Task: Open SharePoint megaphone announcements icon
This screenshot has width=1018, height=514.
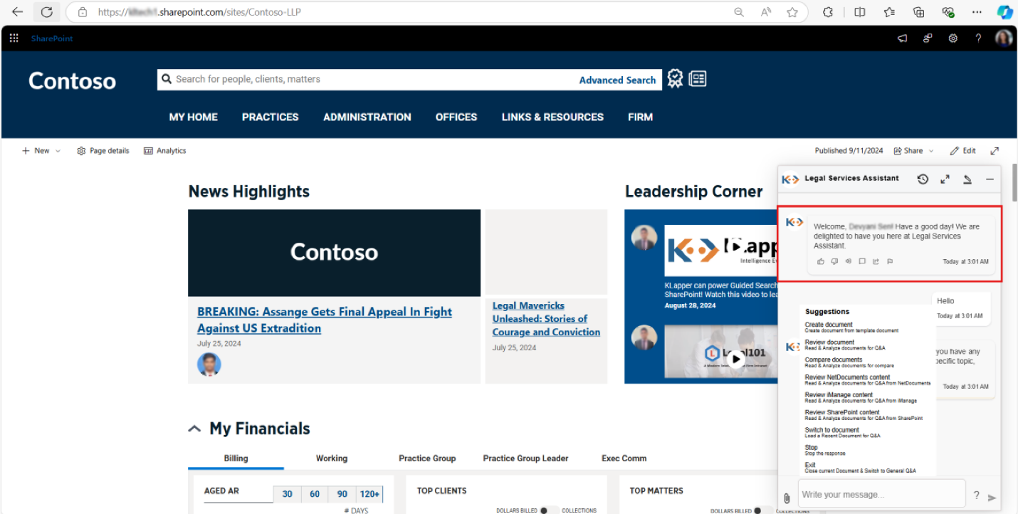Action: pos(902,38)
